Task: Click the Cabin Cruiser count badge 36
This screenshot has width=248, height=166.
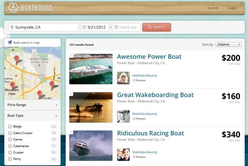Action: [x=54, y=133]
